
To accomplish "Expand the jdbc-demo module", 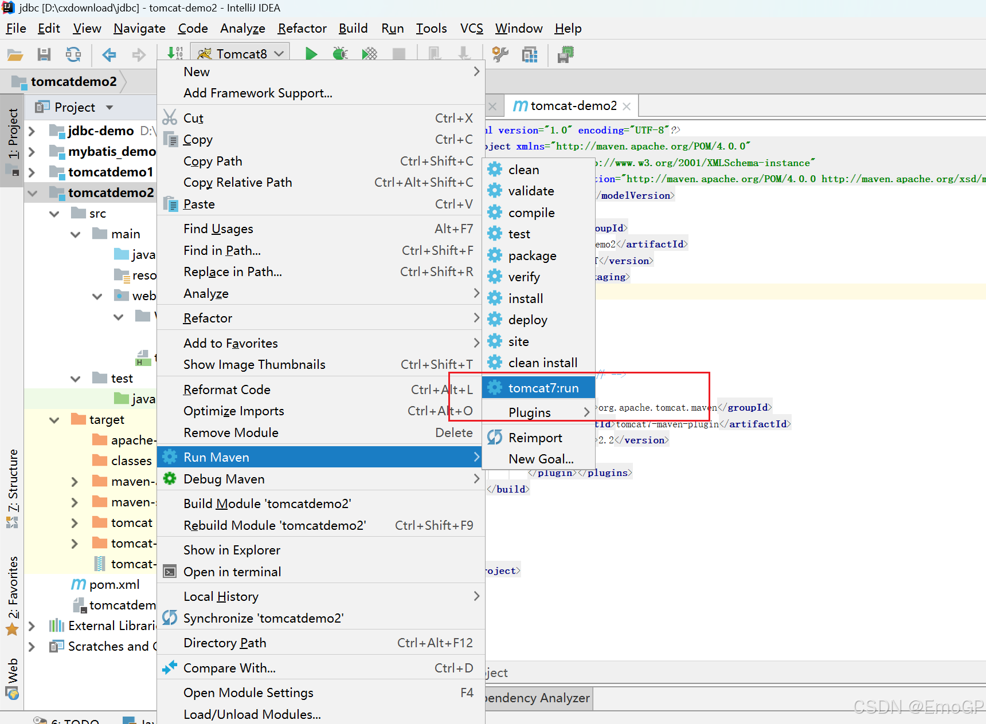I will click(32, 131).
